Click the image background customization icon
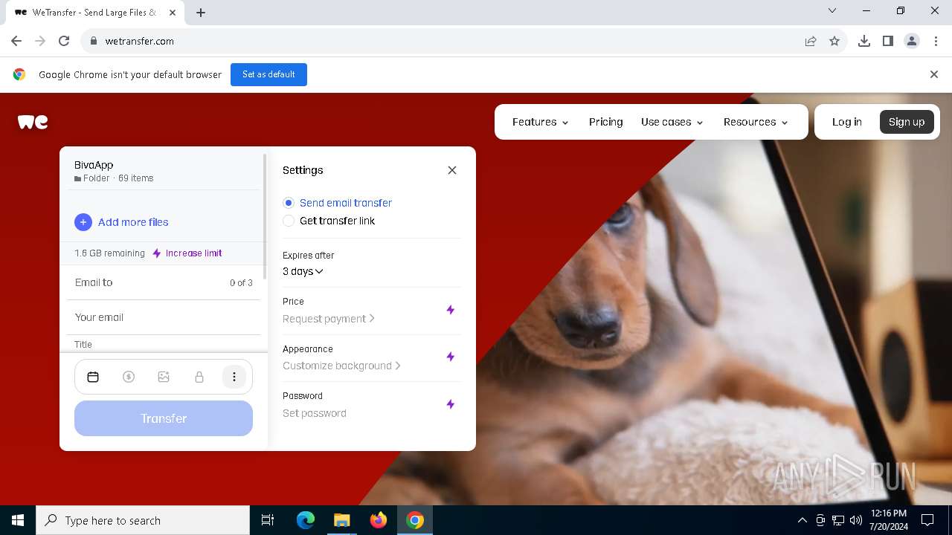This screenshot has height=535, width=952. [164, 377]
